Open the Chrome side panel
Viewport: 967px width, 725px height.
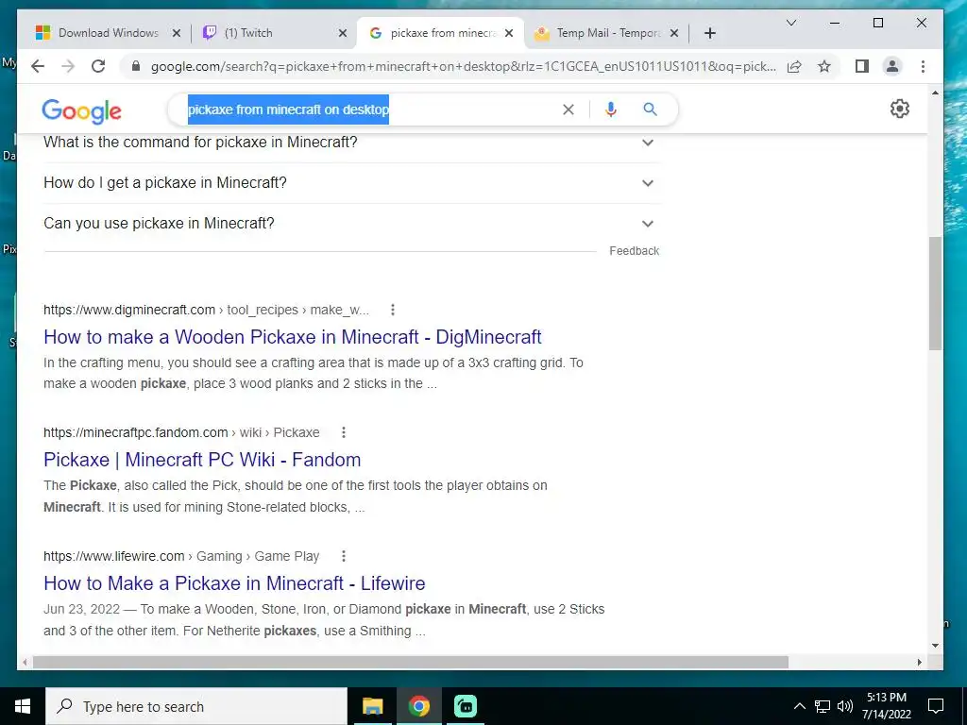(x=862, y=67)
